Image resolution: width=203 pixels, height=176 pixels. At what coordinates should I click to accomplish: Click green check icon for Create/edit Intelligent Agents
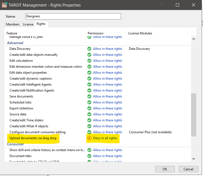pos(89,84)
